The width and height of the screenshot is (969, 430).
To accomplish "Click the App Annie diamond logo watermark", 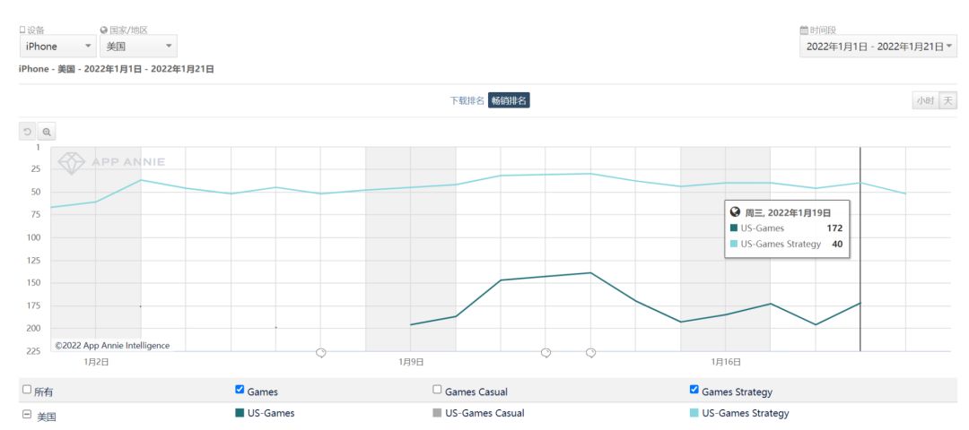I will [71, 163].
